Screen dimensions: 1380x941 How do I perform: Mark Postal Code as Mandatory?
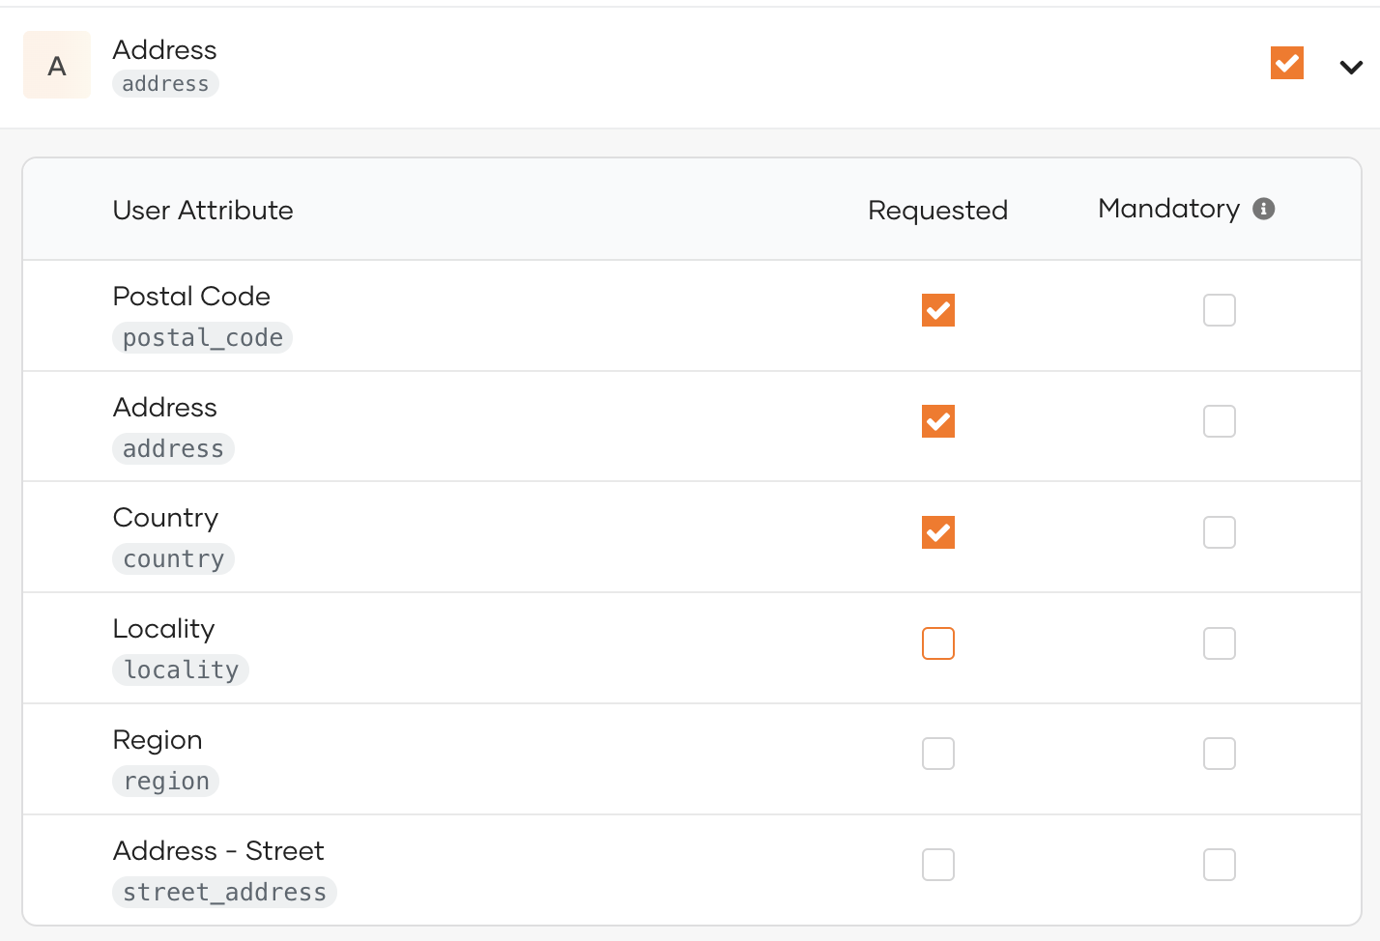(1220, 310)
